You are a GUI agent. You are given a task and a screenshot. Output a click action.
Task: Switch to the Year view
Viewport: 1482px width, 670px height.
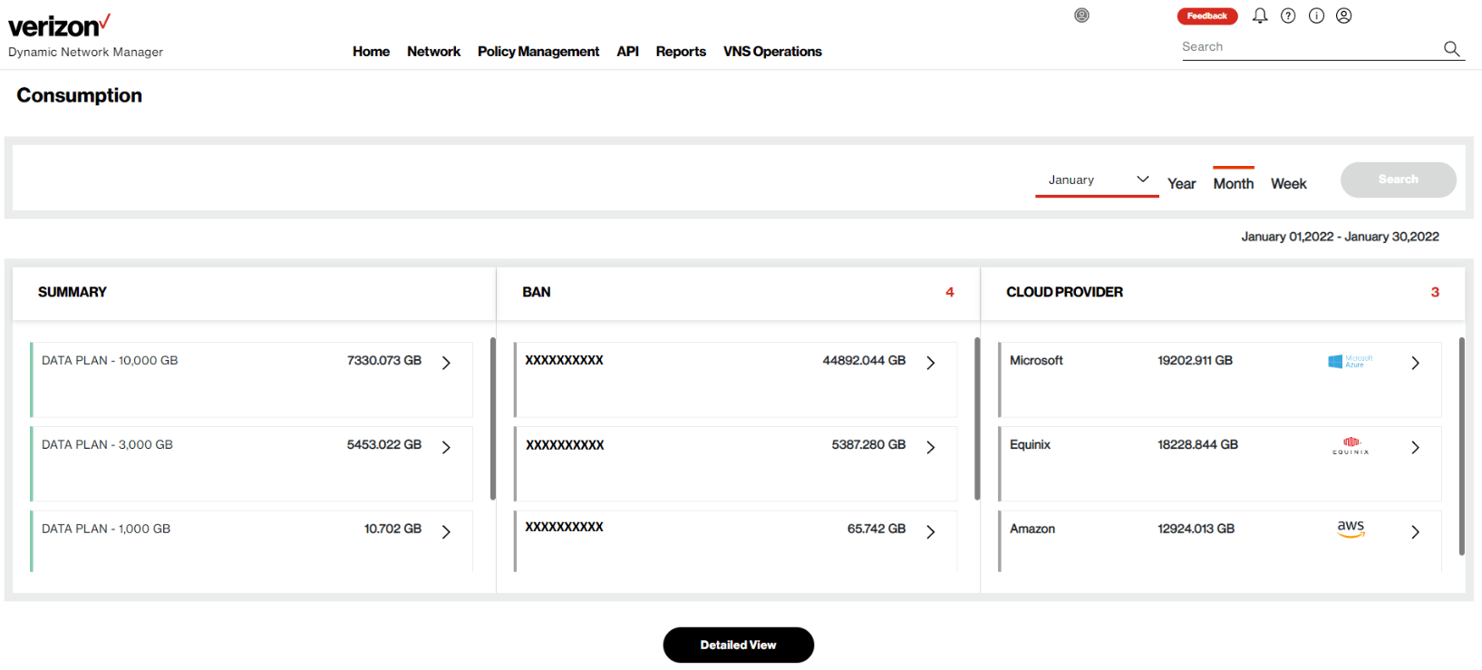pyautogui.click(x=1181, y=183)
